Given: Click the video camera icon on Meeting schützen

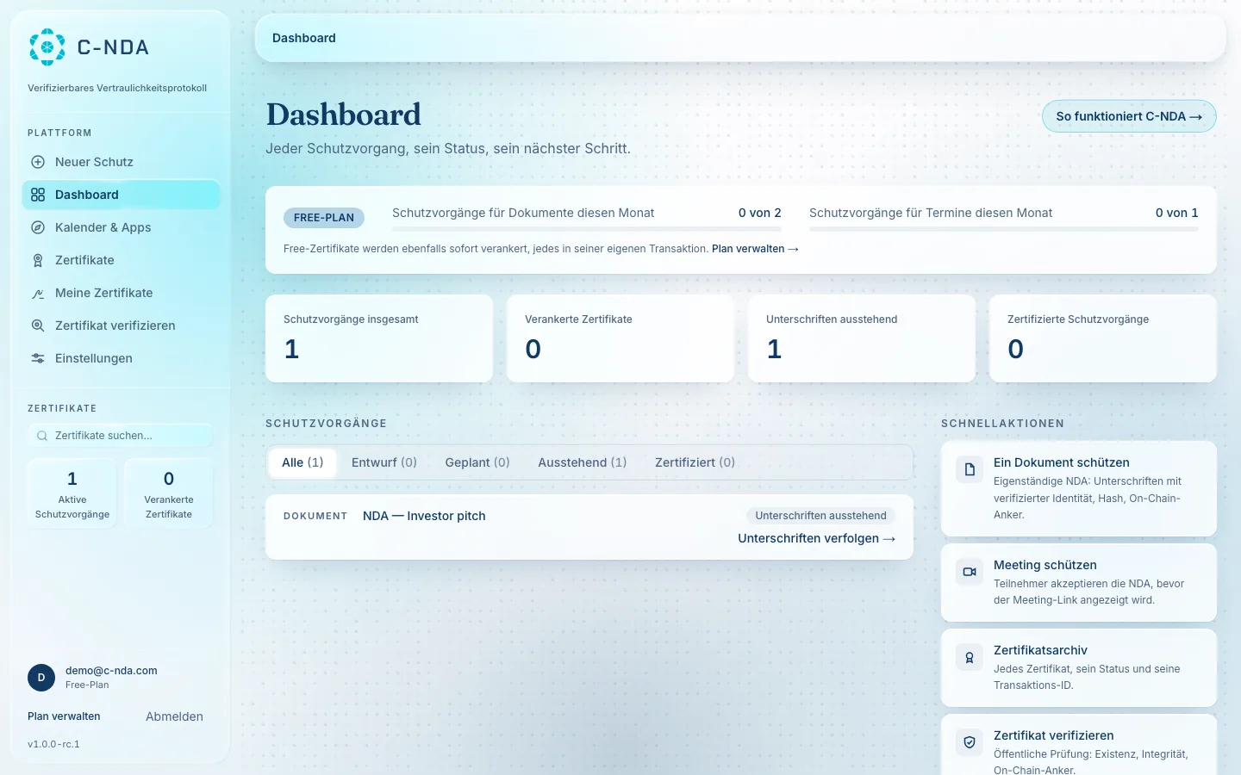Looking at the screenshot, I should 970,572.
